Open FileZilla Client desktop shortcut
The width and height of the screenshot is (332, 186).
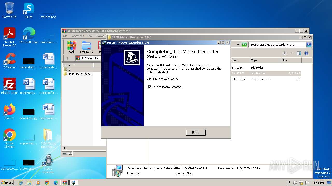coord(9,86)
